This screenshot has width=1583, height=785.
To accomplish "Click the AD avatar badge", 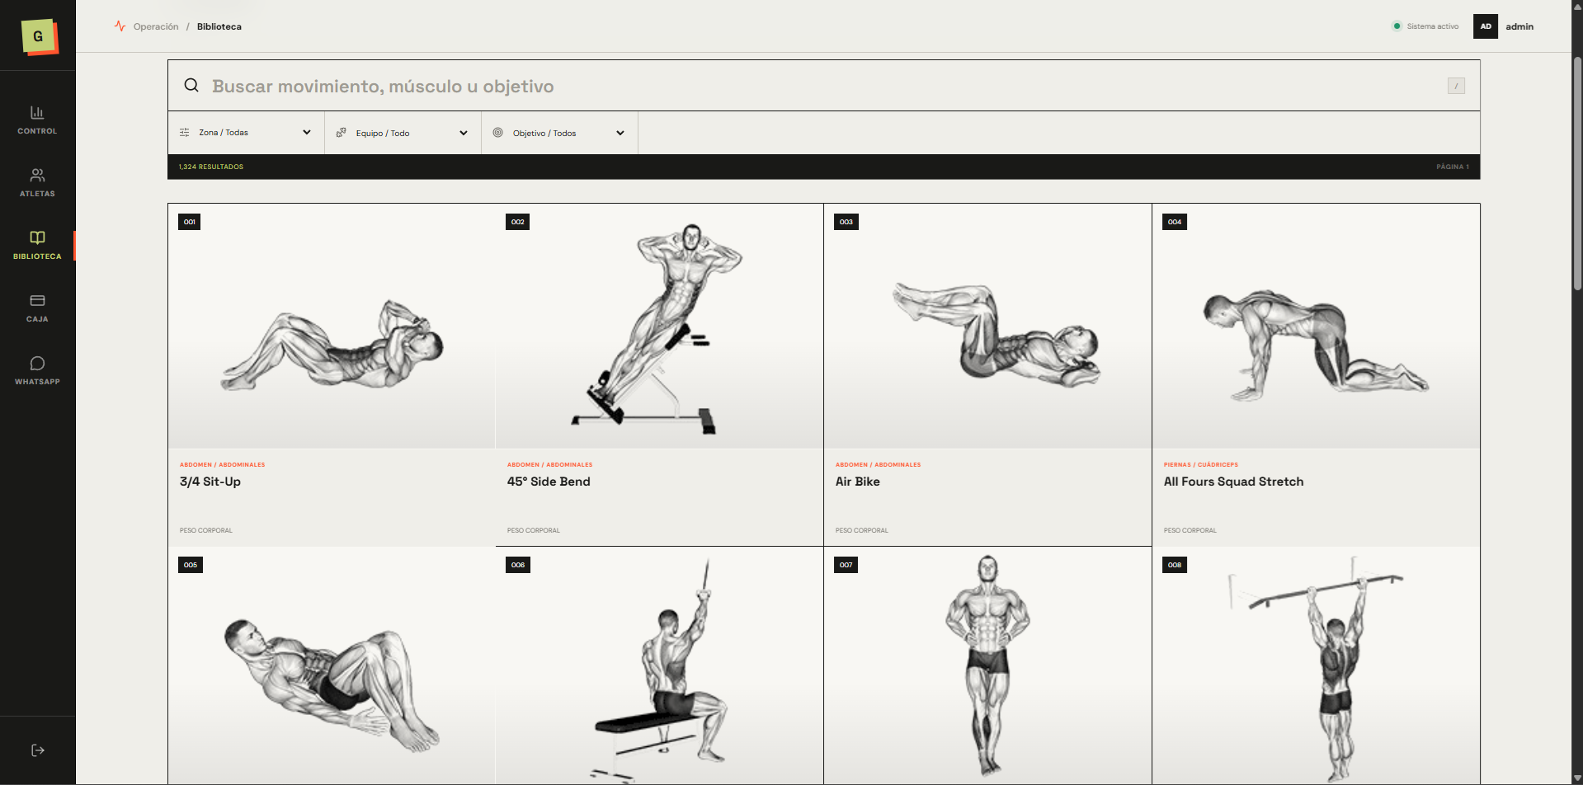I will pos(1486,26).
